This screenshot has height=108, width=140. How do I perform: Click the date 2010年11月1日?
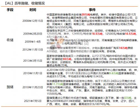pos(33,73)
